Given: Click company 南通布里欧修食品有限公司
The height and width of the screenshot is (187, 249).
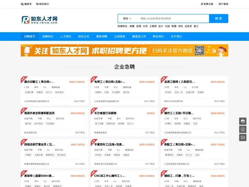Looking at the screenshot, I should 37,164.
